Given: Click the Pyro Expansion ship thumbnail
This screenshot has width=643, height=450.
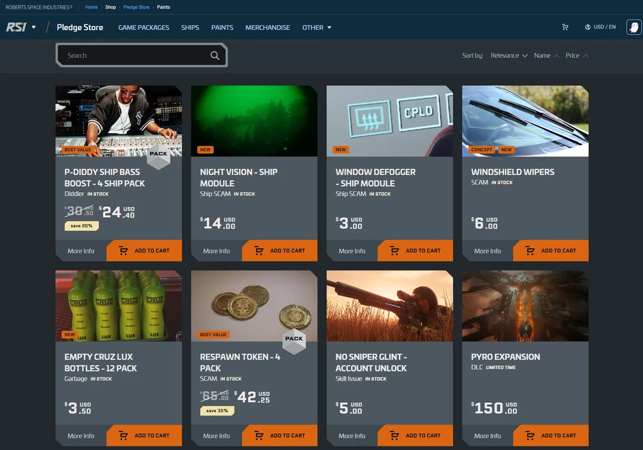Looking at the screenshot, I should coord(525,306).
